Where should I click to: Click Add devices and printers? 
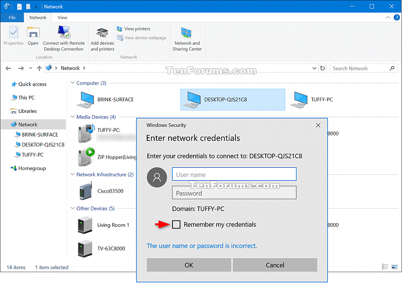click(x=102, y=39)
